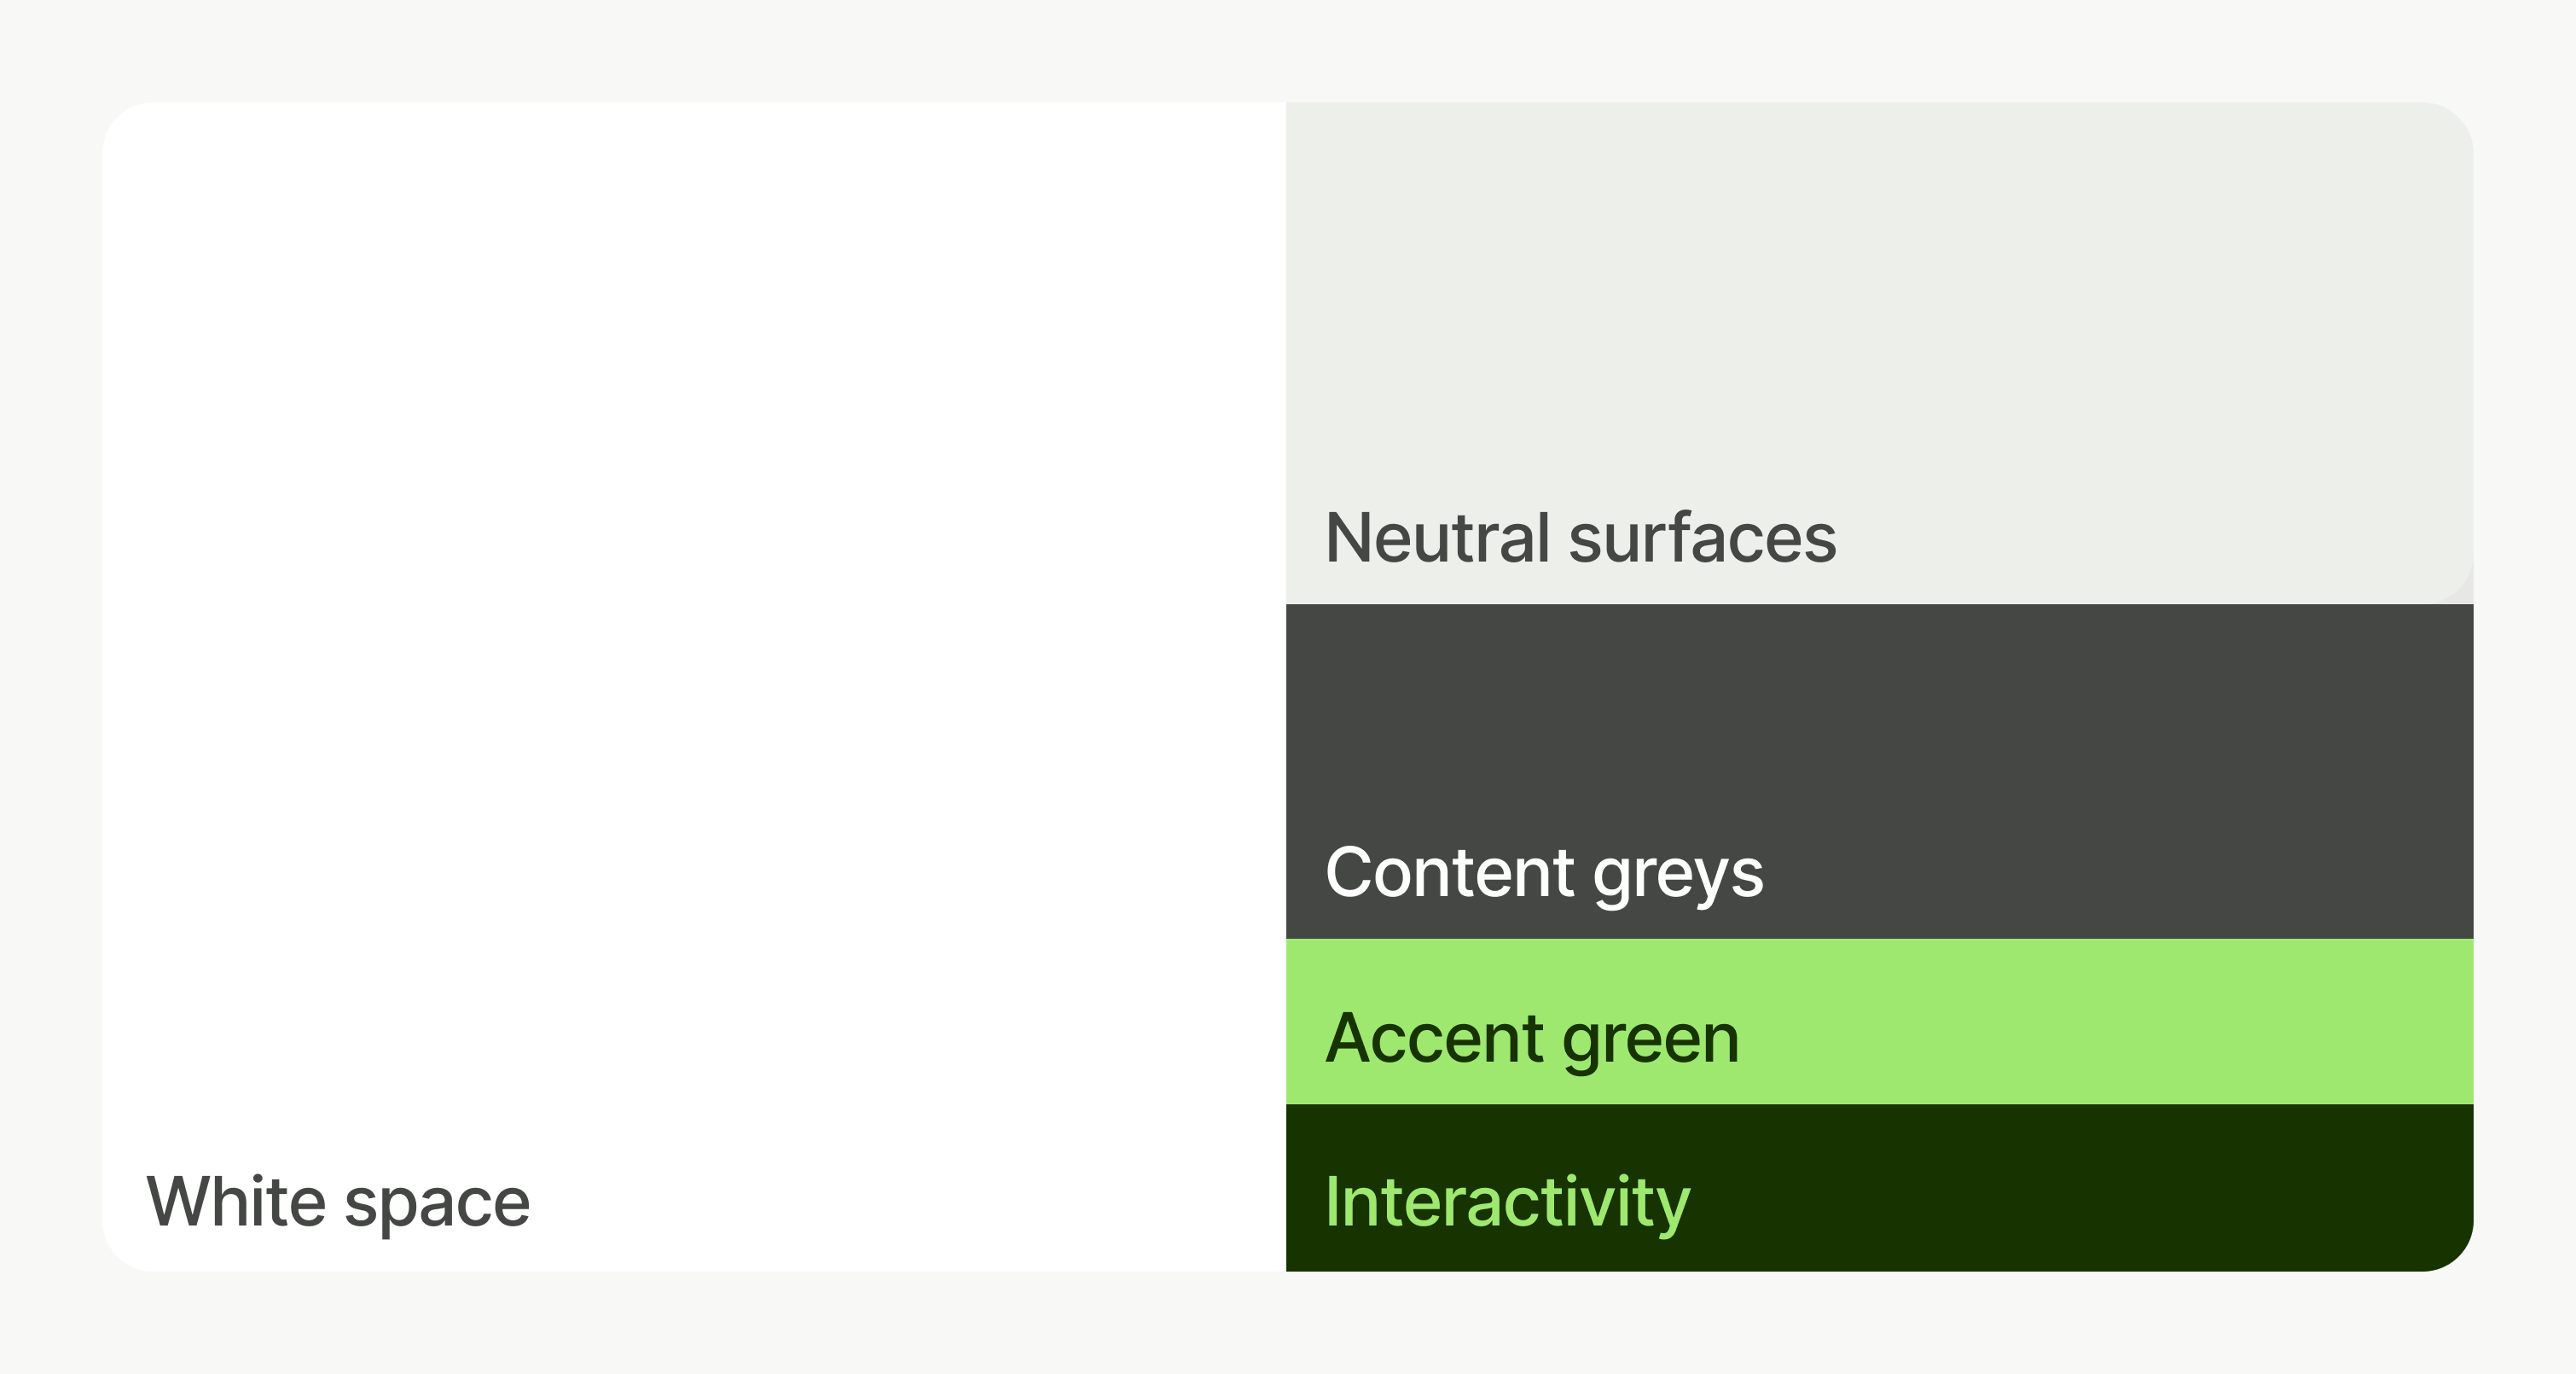Pick the dark grey Content greys swatch
This screenshot has height=1374, width=2576.
pos(1878,720)
